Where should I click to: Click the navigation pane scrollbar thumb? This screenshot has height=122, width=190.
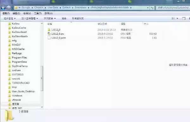tap(42, 78)
